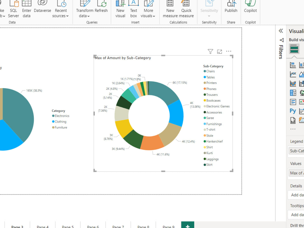Click the filter icon on donut visual
The width and height of the screenshot is (304, 228).
210,51
